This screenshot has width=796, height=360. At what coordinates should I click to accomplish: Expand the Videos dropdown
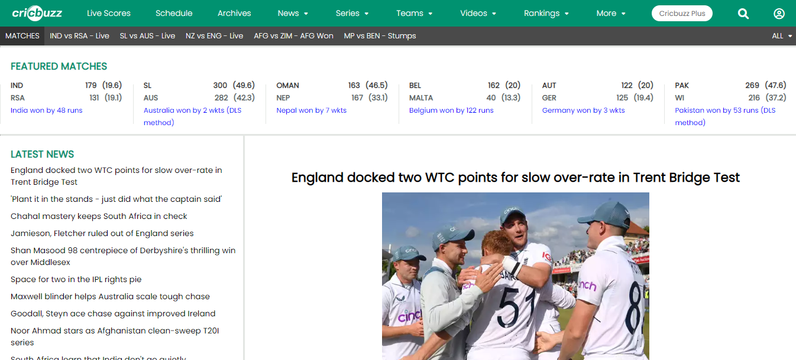478,13
